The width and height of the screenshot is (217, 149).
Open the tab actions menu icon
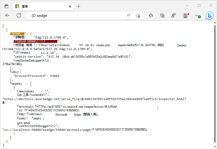(x=6, y=6)
